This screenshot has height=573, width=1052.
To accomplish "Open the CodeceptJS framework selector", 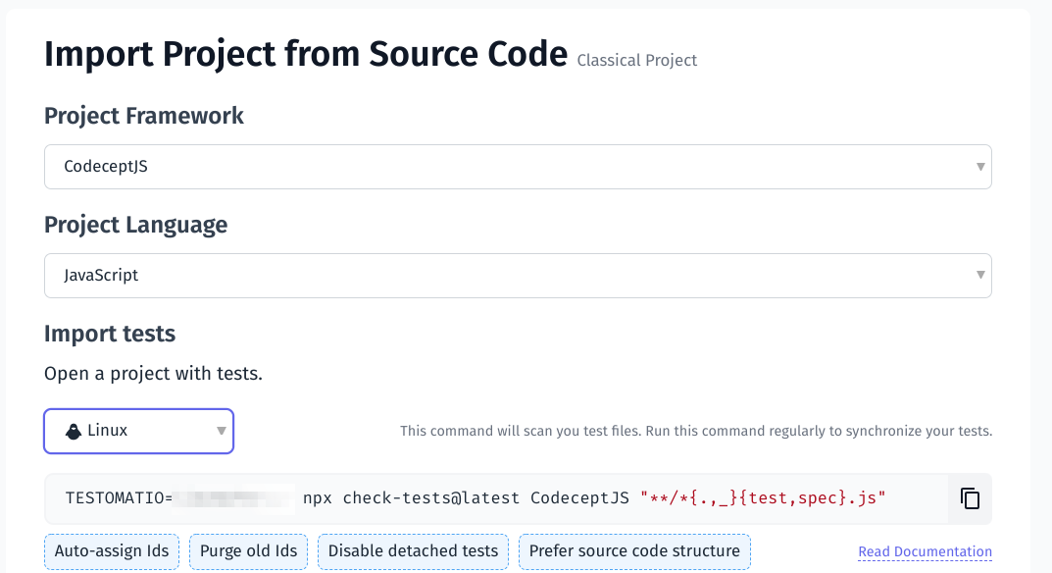I will pos(518,167).
